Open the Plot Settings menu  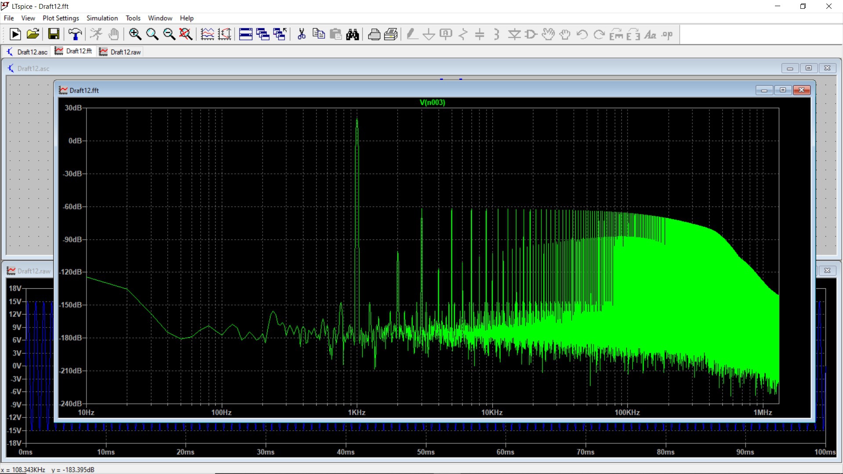point(61,18)
